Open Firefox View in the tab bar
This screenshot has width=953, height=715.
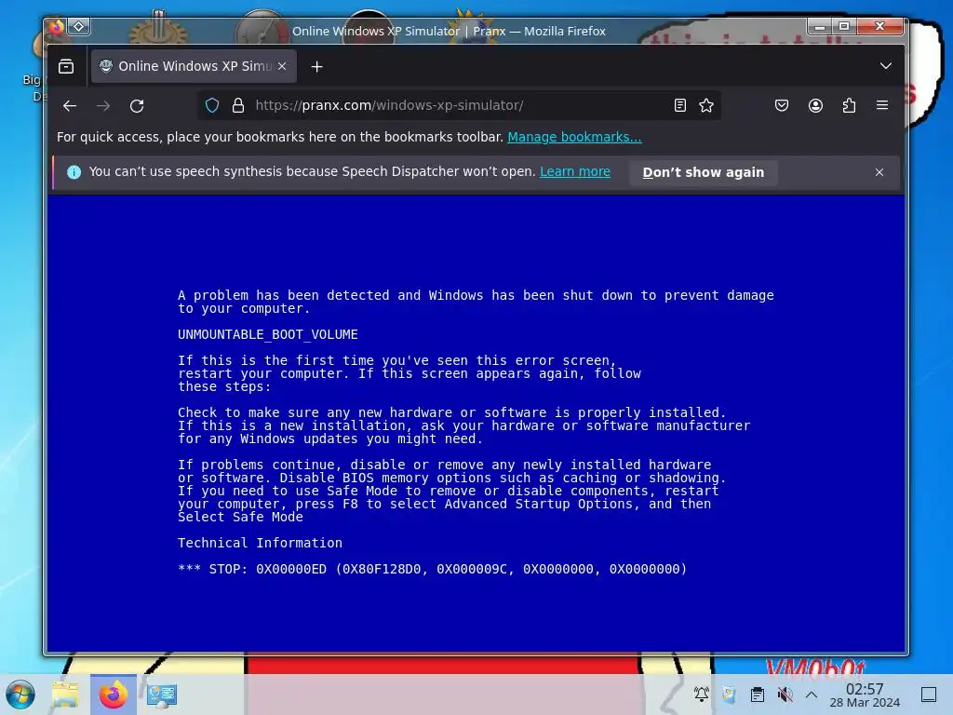coord(66,66)
